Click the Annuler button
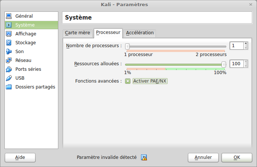Viewport: 257px width, 167px height. pos(203,157)
